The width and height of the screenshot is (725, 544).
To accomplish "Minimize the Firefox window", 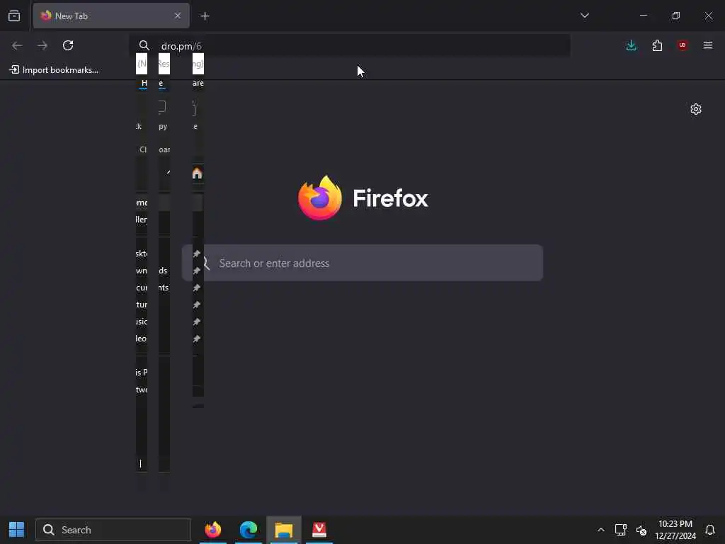I will pyautogui.click(x=643, y=16).
